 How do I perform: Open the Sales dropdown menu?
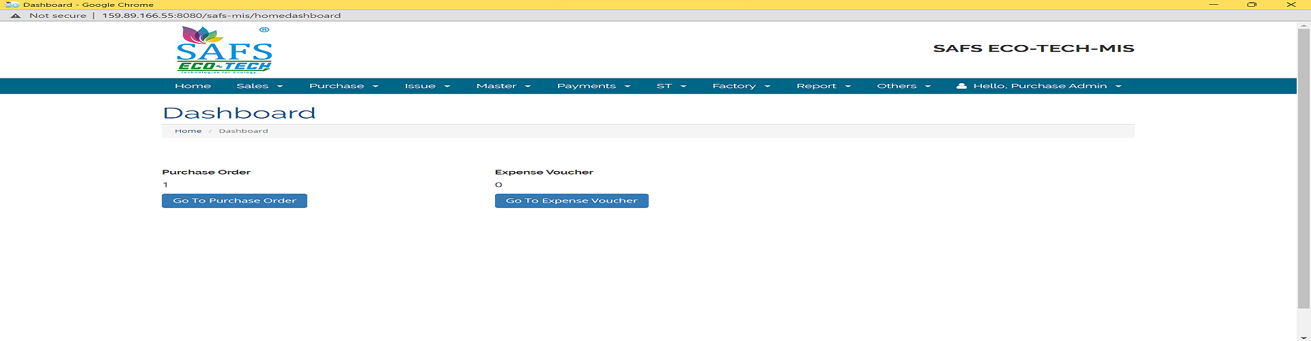[x=259, y=86]
